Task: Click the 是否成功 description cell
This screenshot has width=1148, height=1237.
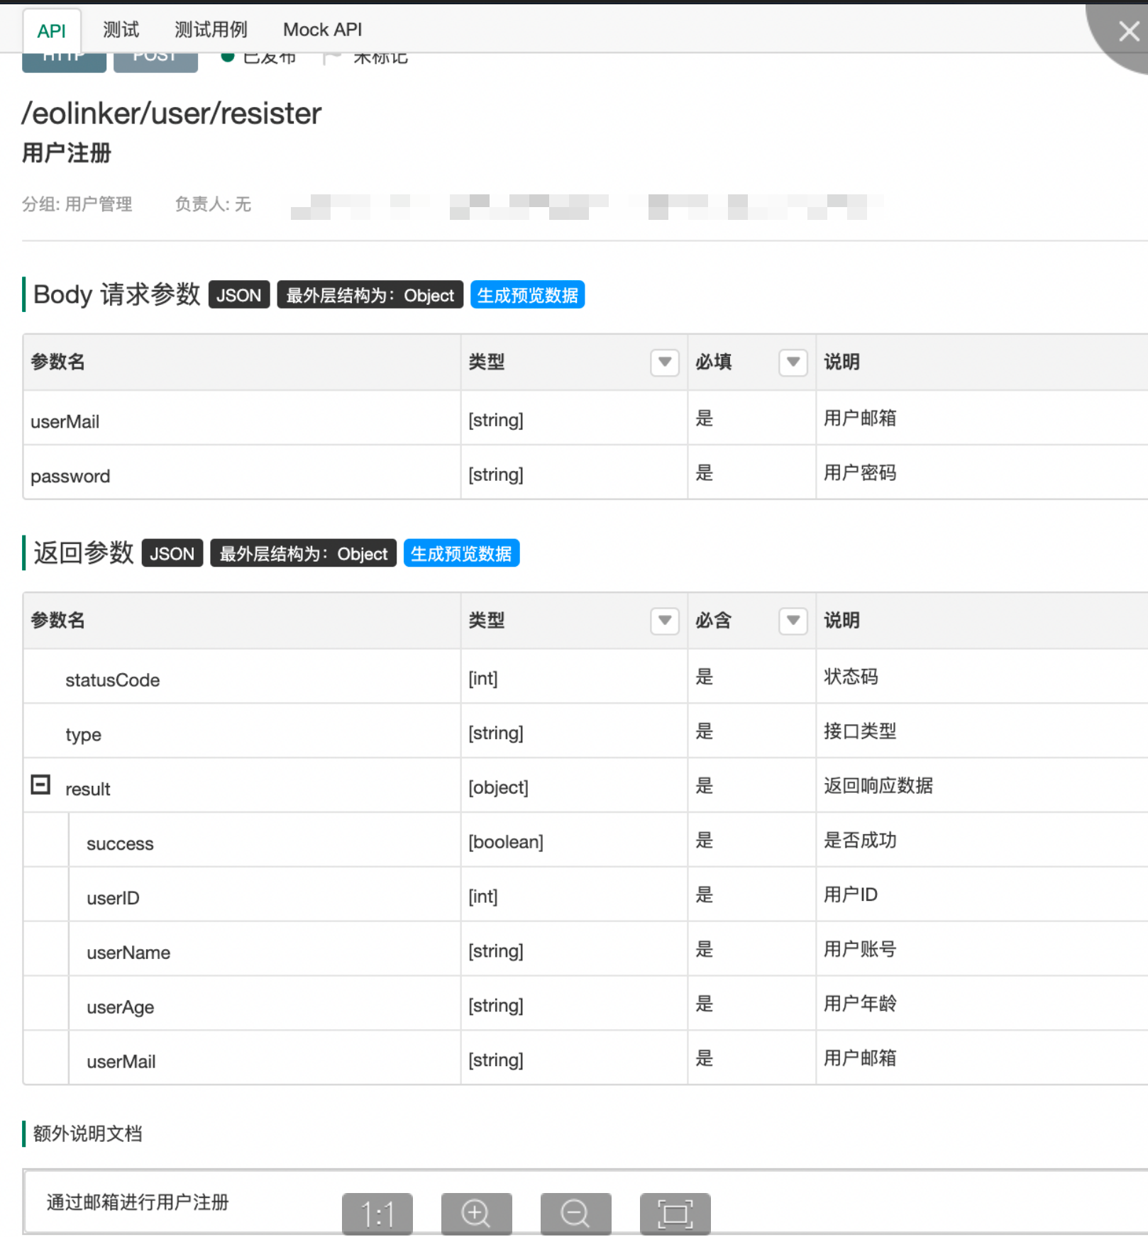Action: point(982,841)
